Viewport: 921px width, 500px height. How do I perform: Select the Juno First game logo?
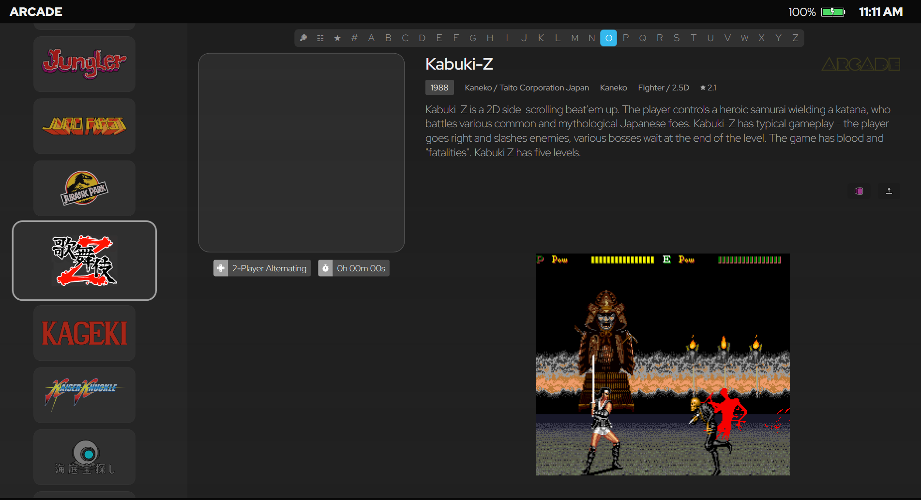click(x=84, y=126)
